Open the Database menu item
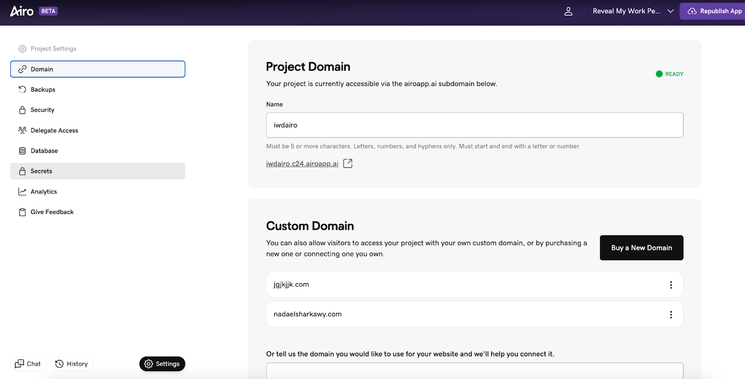 pyautogui.click(x=98, y=151)
